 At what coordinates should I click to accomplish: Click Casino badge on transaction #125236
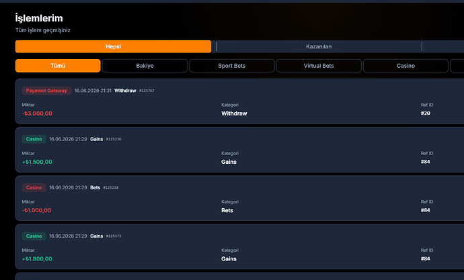34,139
